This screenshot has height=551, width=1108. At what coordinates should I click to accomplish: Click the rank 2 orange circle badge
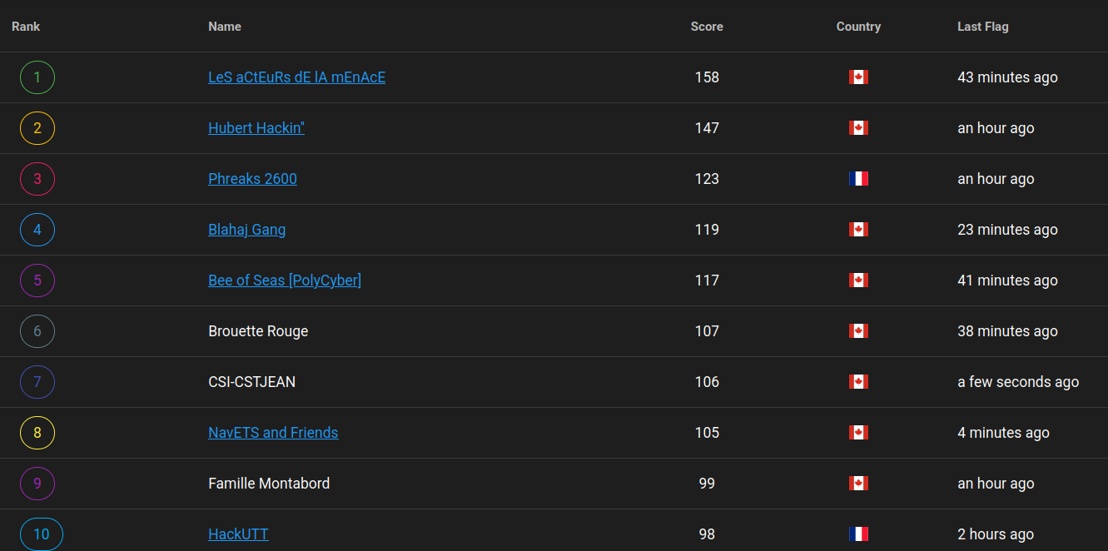pos(37,128)
